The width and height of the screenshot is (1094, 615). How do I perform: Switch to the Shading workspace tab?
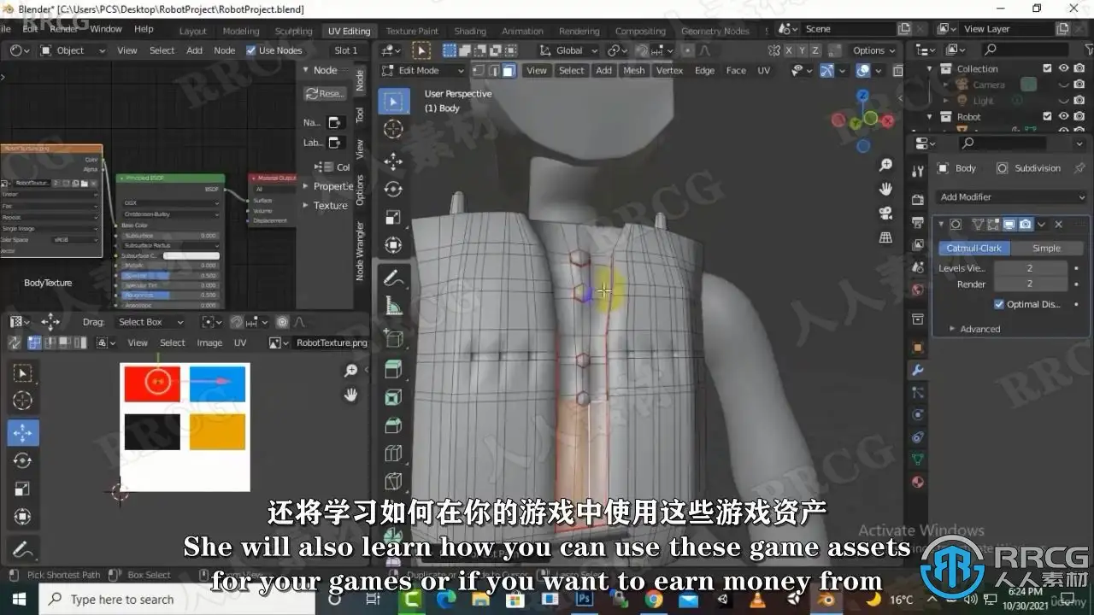(470, 31)
